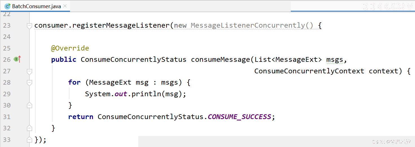Screen dimensions: 415x147
Task: Collapse the registerMessageListener block at line 23
Action: (x=29, y=26)
